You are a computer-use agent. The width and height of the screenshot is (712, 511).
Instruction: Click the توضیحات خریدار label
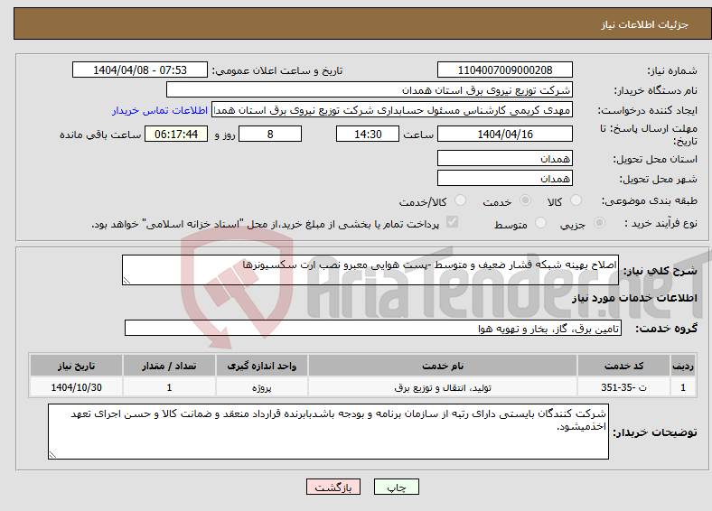(x=655, y=432)
